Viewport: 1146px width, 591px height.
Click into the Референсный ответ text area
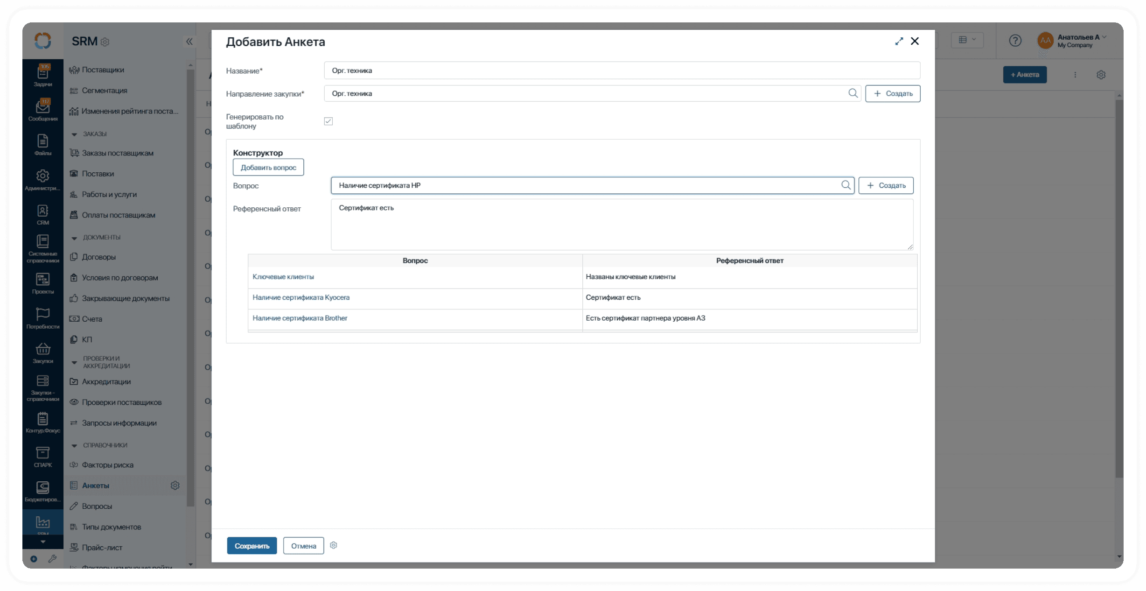coord(622,225)
